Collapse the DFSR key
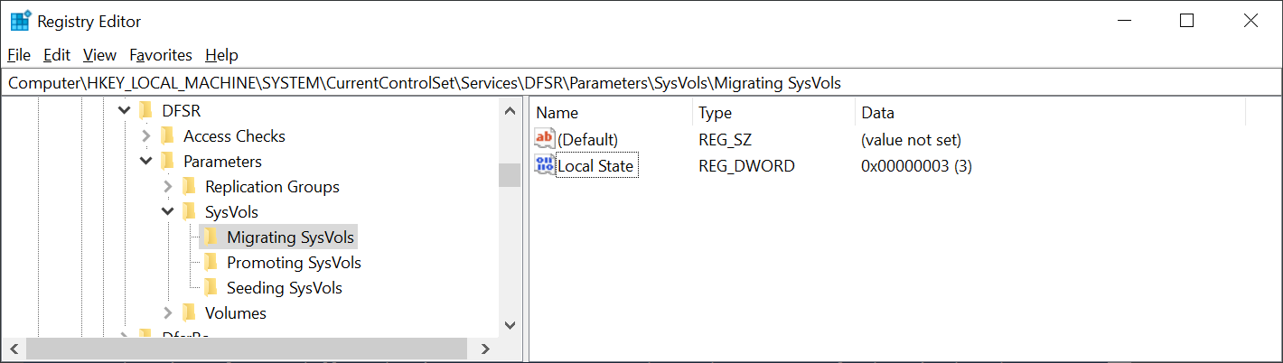This screenshot has width=1283, height=363. (124, 111)
